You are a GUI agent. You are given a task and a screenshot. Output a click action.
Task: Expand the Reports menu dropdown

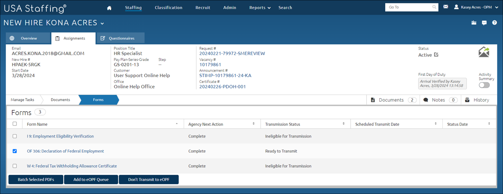click(260, 8)
